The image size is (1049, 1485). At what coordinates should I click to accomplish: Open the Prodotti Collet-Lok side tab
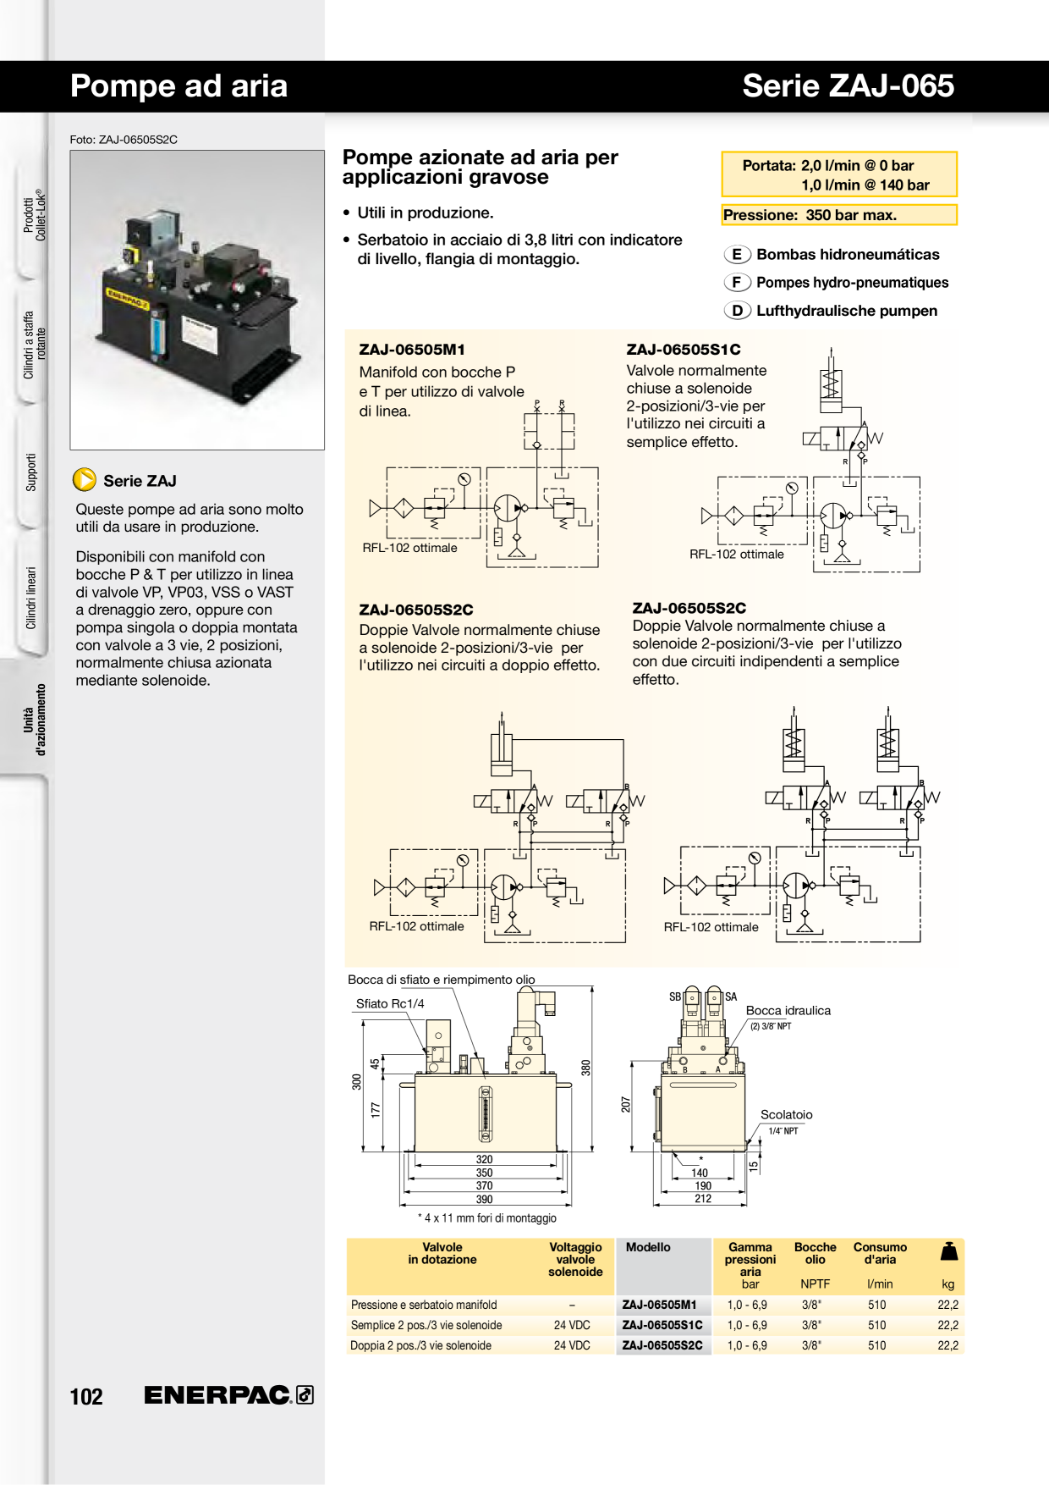34,215
